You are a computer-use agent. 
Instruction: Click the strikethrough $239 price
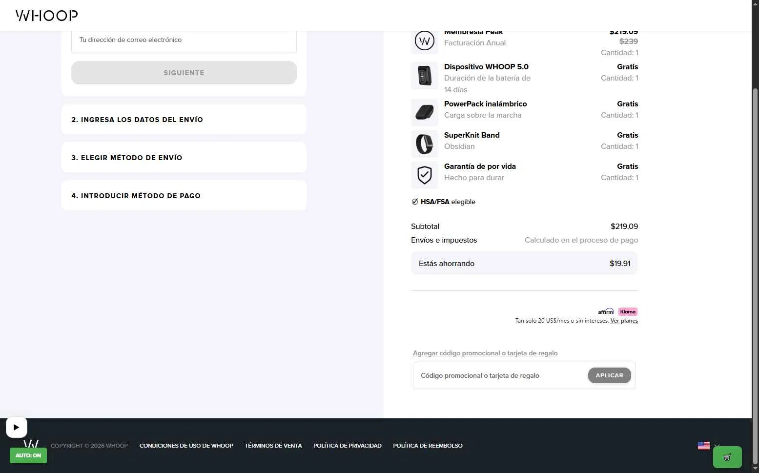tap(629, 41)
